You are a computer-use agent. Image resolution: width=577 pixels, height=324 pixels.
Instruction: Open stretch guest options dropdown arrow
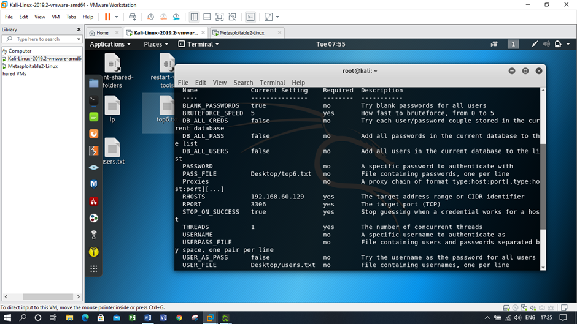277,17
